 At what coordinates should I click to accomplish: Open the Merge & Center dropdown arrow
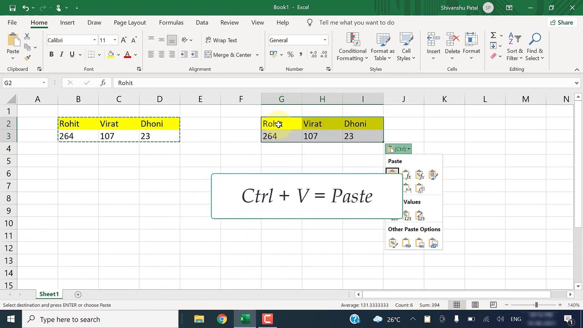click(257, 55)
